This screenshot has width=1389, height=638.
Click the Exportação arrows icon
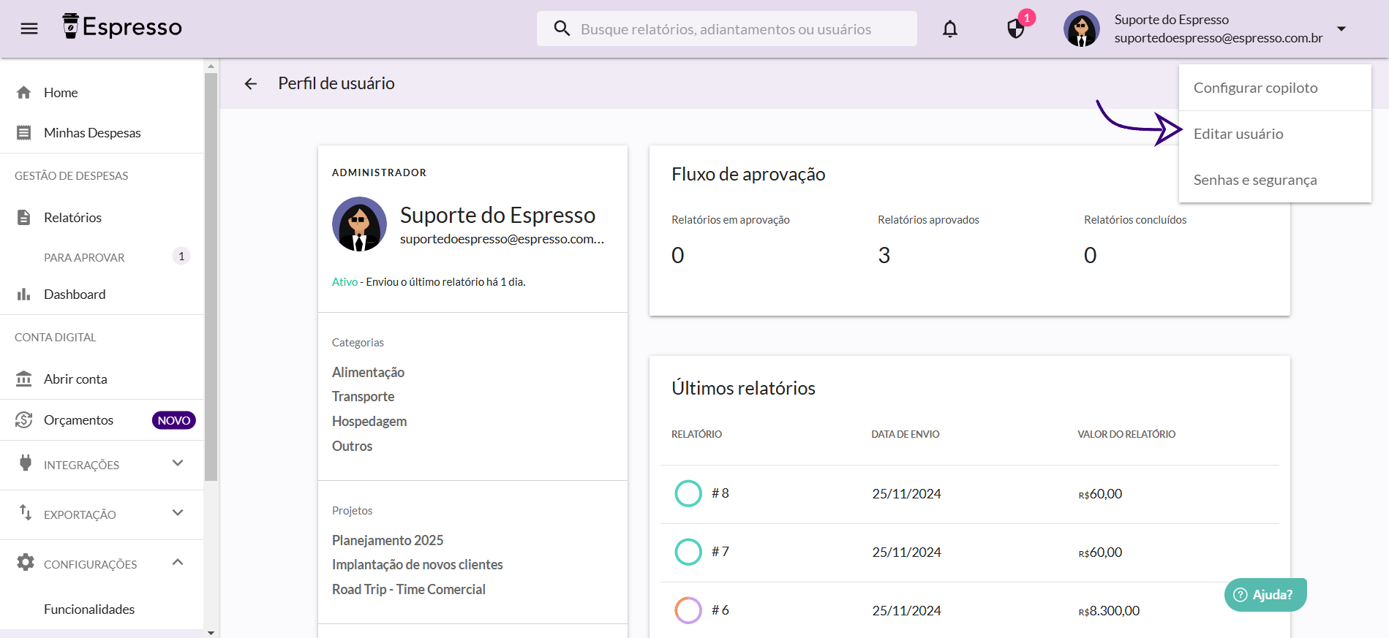tap(26, 512)
